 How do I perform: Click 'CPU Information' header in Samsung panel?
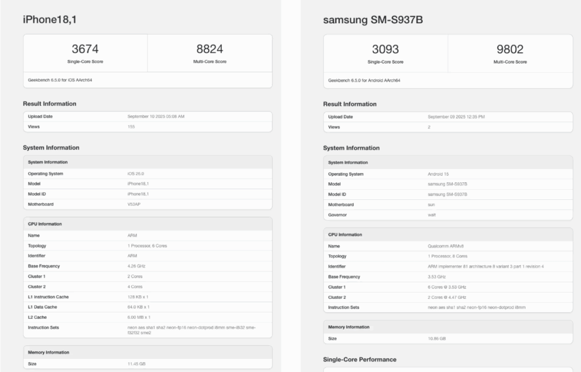click(x=345, y=235)
